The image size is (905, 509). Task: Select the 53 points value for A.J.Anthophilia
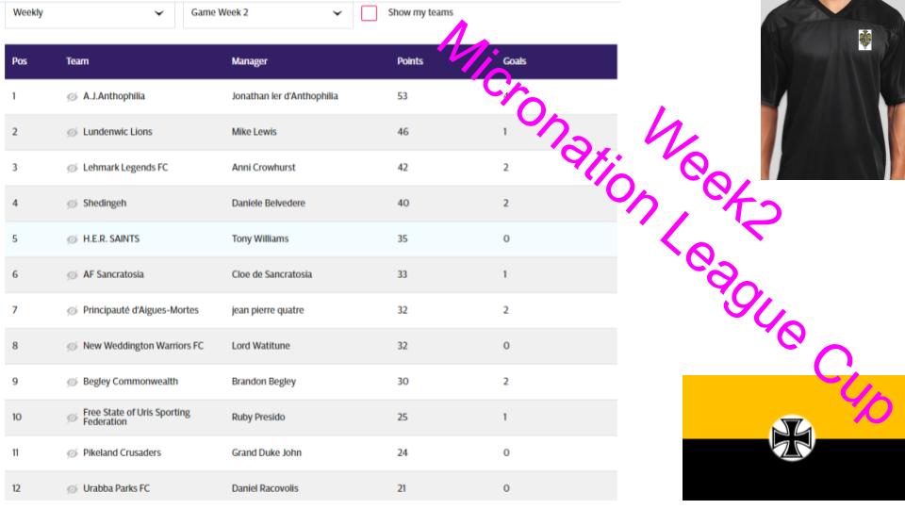(403, 96)
